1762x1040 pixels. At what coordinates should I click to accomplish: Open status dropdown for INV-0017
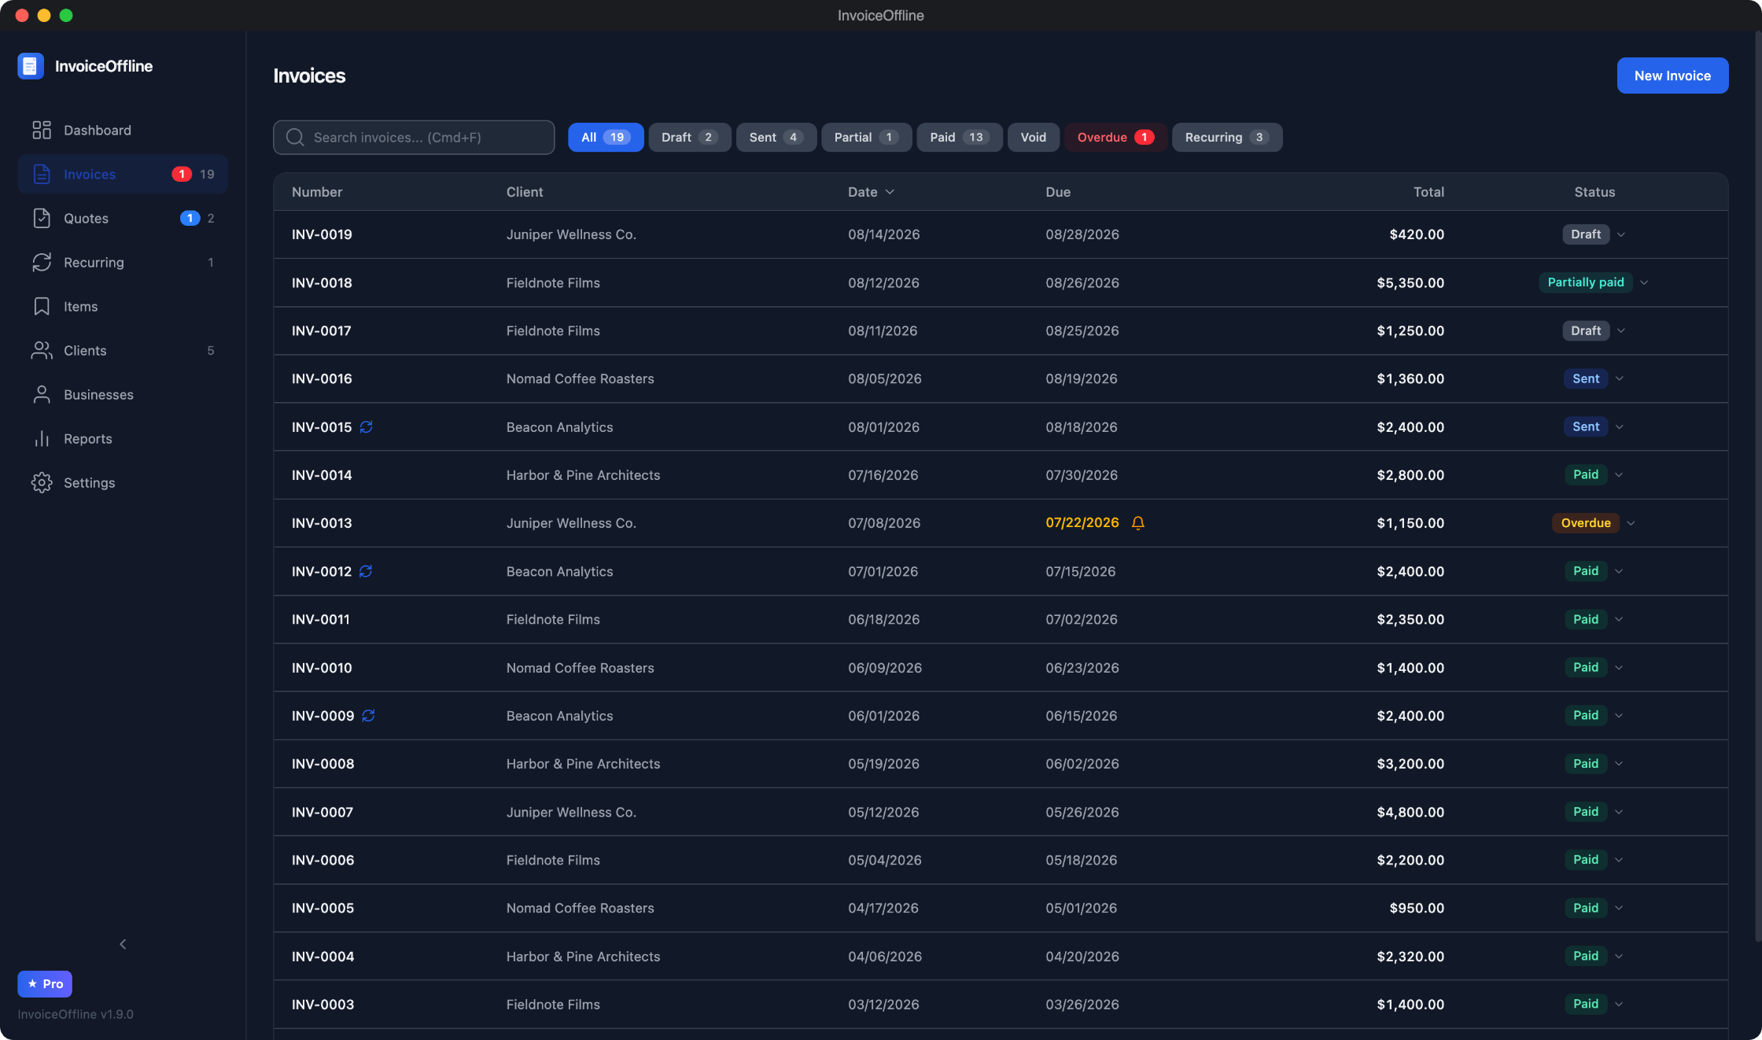(x=1621, y=330)
